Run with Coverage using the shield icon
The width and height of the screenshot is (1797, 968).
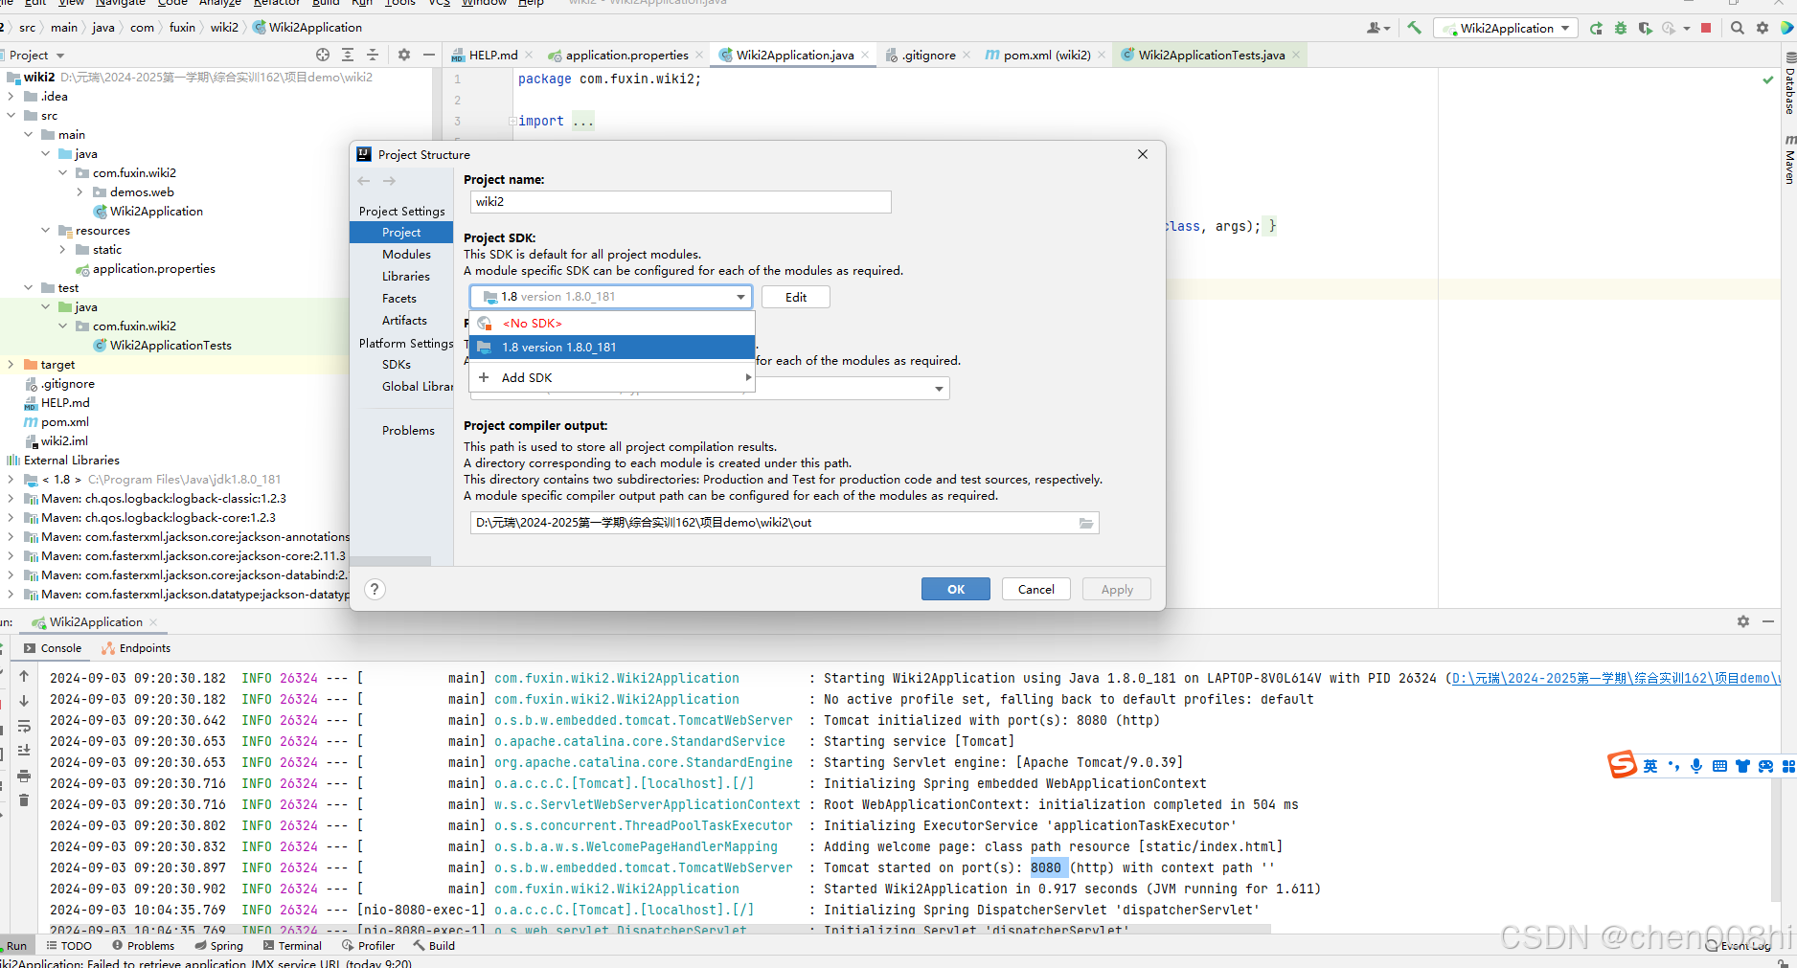[x=1645, y=28]
